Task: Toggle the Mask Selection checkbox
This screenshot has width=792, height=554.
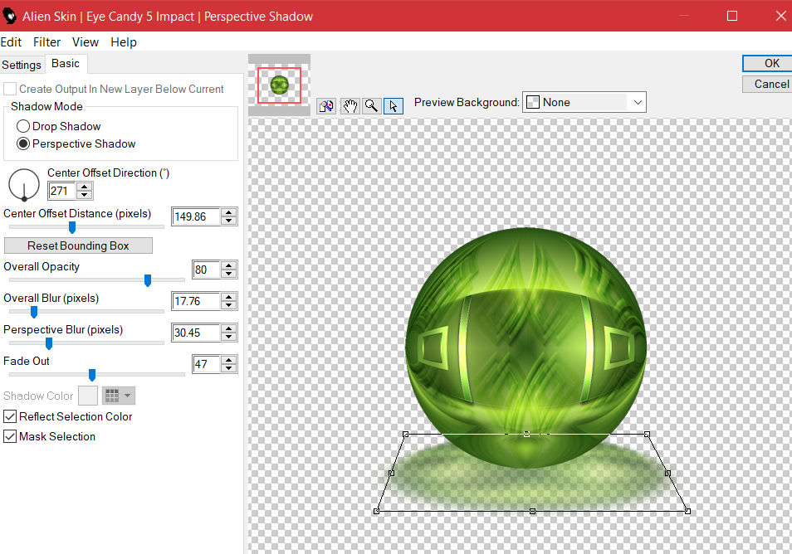Action: pos(10,437)
